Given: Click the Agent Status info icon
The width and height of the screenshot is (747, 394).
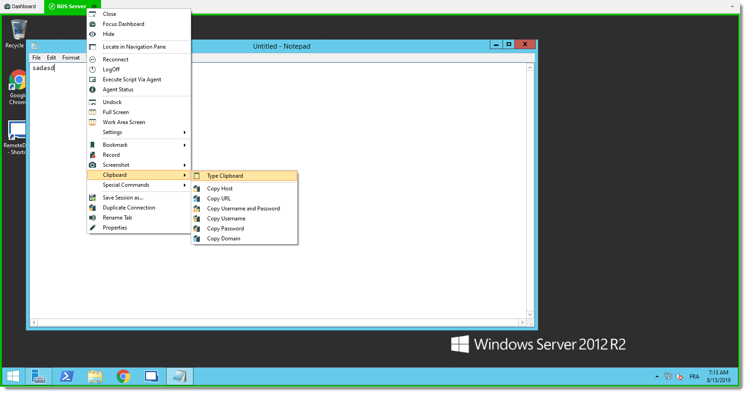Looking at the screenshot, I should coord(92,90).
